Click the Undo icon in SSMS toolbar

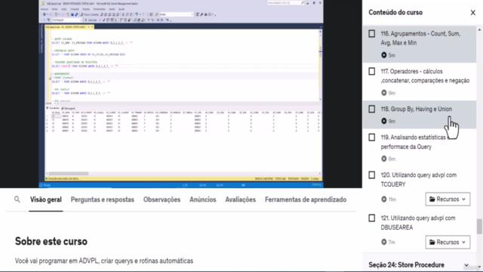point(137,14)
